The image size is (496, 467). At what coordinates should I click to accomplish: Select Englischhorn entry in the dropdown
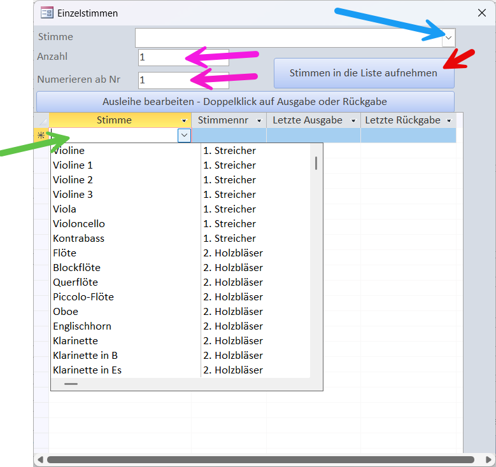pyautogui.click(x=82, y=326)
